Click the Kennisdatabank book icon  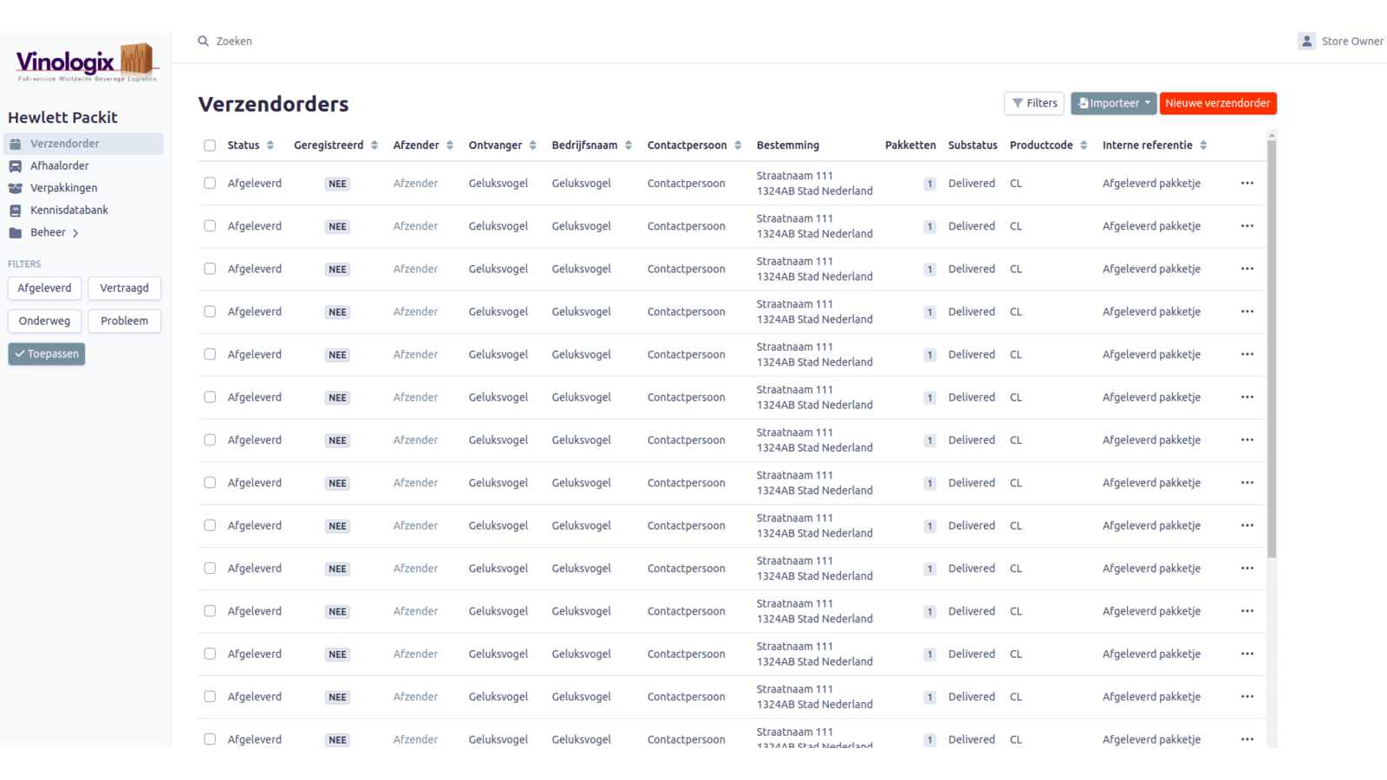click(x=16, y=211)
